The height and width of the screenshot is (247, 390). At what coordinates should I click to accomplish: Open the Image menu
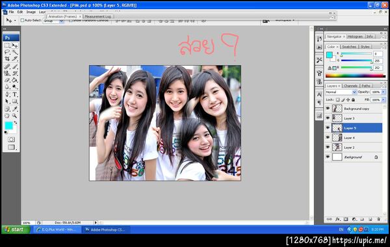31,12
